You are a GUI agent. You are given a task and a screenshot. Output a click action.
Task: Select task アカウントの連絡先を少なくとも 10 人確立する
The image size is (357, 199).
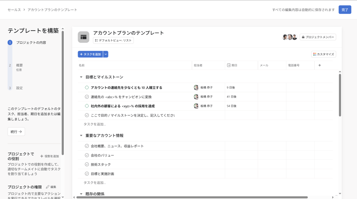coord(126,88)
